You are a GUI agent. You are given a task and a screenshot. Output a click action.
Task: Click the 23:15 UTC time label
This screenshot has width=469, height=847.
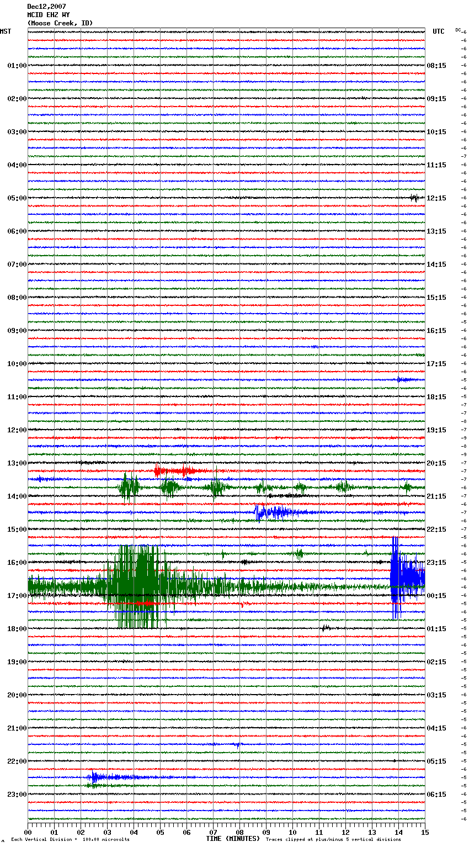coord(436,563)
